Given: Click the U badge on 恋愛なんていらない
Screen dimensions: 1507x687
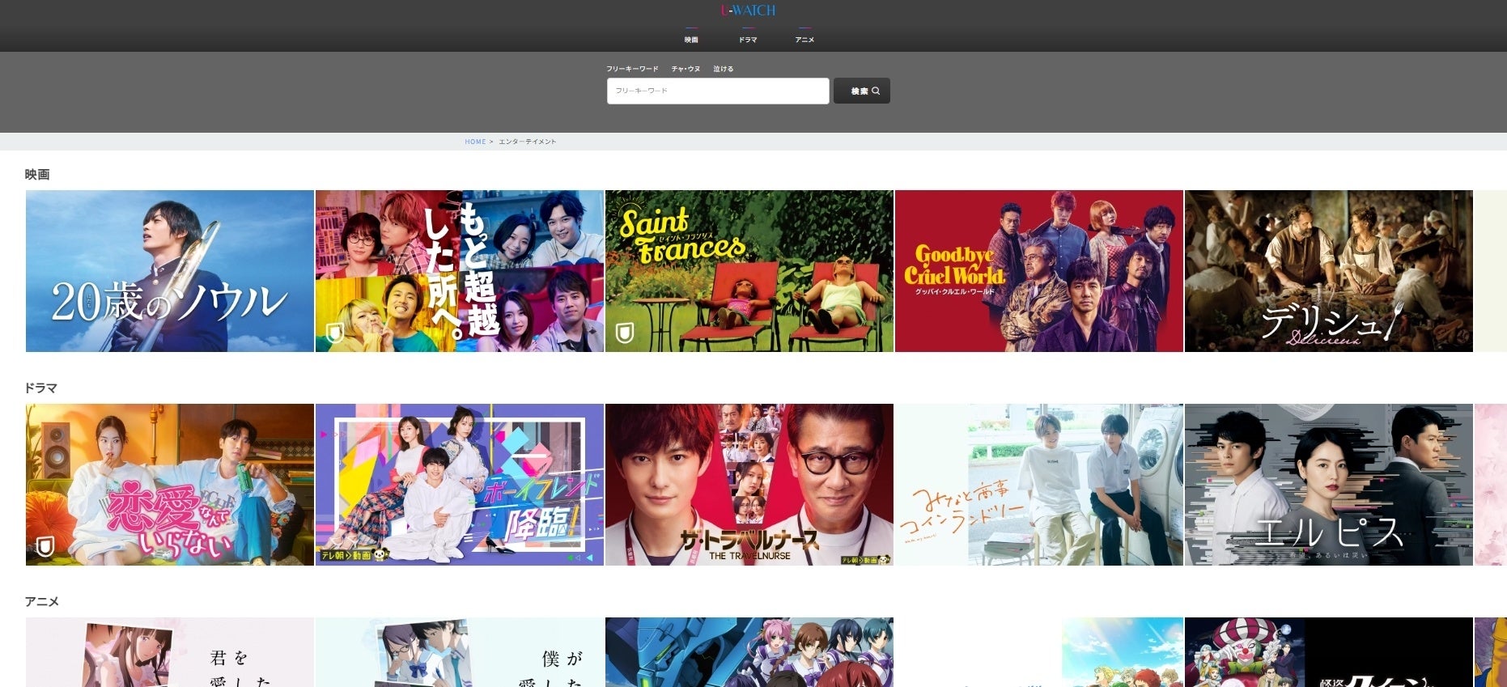Looking at the screenshot, I should [45, 546].
